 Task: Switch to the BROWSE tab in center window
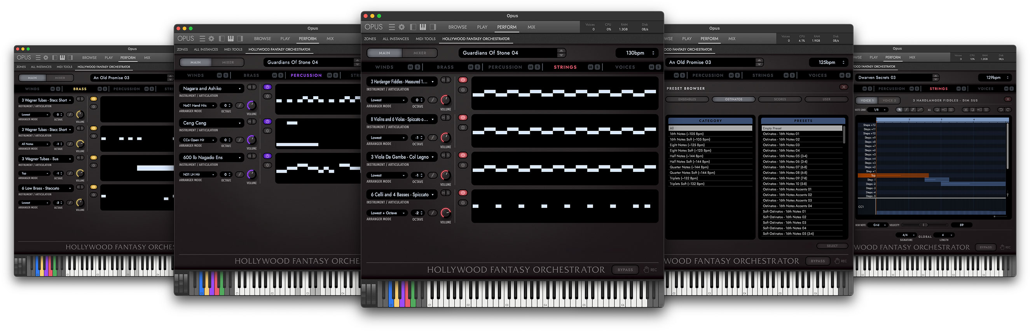pos(457,27)
